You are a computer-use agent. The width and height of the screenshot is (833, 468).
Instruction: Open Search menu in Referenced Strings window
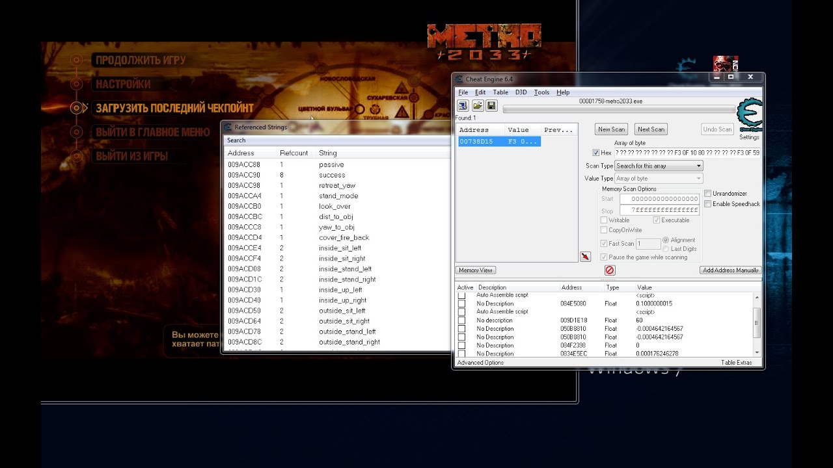[236, 140]
